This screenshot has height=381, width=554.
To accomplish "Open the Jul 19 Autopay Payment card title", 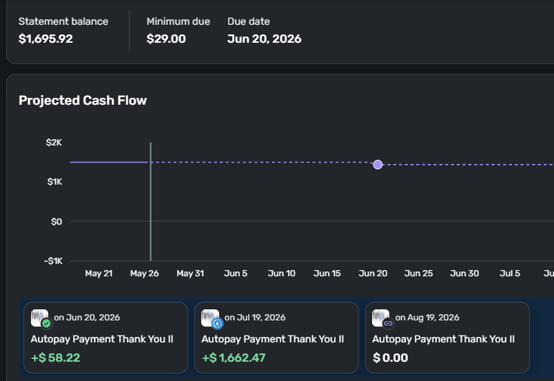I will 272,339.
